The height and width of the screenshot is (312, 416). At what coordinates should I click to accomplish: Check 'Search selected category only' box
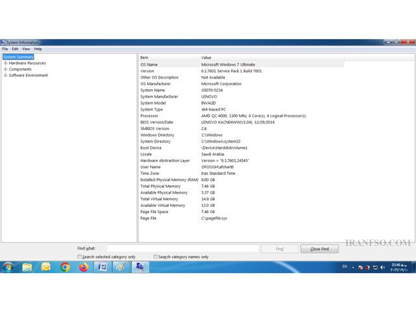[x=79, y=257]
